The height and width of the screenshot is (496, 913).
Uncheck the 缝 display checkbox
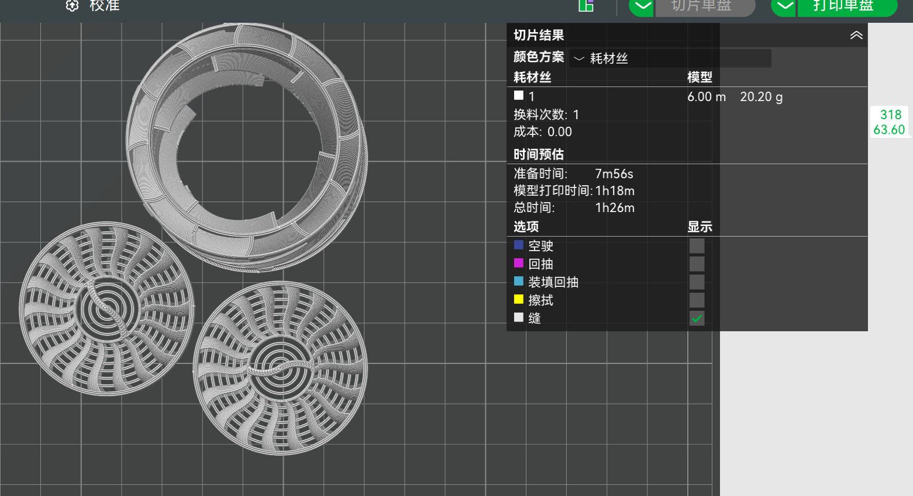[697, 318]
